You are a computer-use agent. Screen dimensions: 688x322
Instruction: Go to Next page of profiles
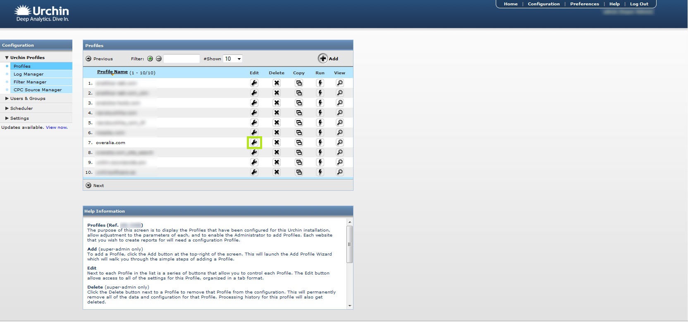pos(95,185)
